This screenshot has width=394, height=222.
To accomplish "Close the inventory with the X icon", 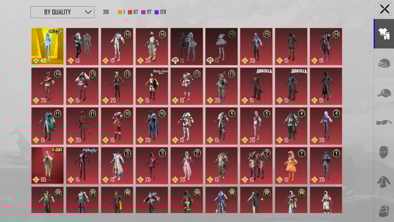I will [x=384, y=9].
